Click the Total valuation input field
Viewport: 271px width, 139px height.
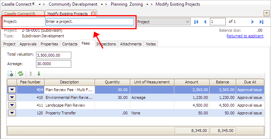[x=54, y=55]
